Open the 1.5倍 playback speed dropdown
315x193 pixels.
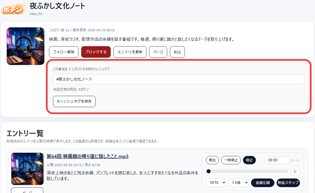[x=239, y=183]
